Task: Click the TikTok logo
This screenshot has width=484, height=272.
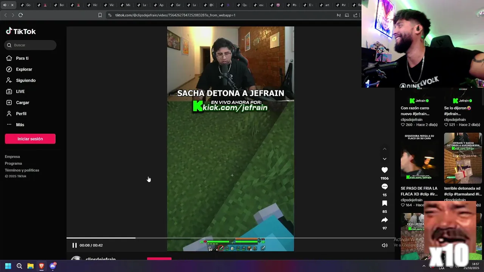Action: pos(21,31)
